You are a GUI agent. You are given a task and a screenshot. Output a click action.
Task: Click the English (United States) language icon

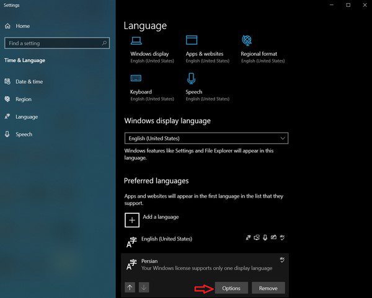(x=131, y=242)
